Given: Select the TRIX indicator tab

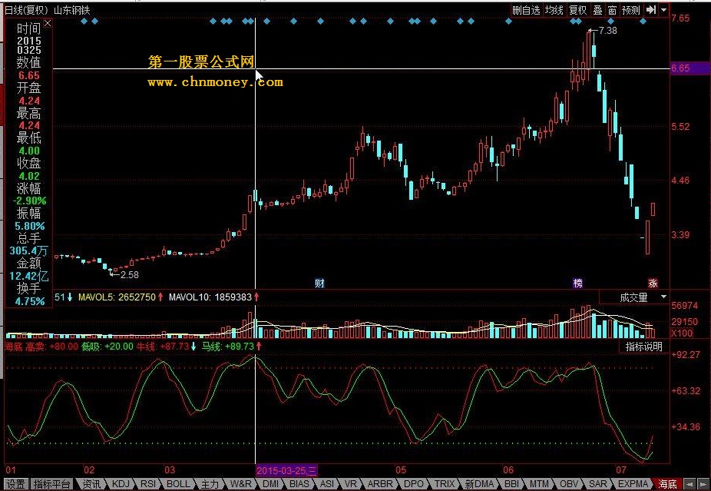Looking at the screenshot, I should pyautogui.click(x=445, y=484).
